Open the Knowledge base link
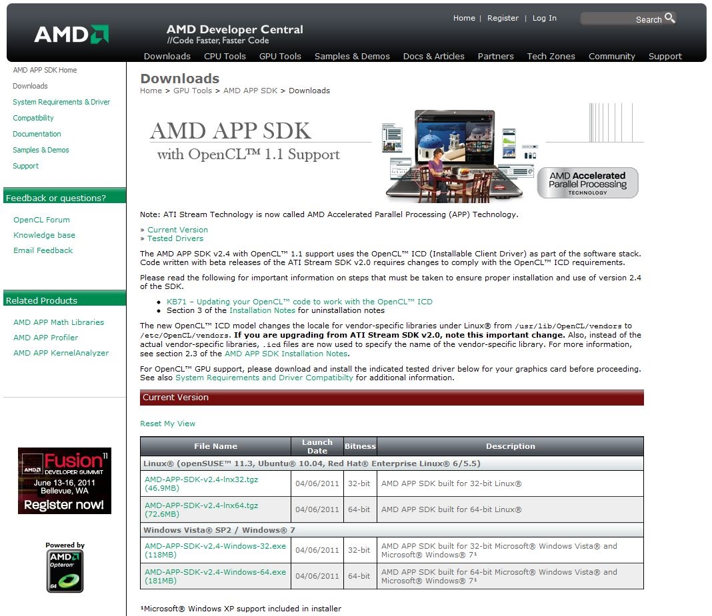Screen dimensions: 712x616 click(x=44, y=235)
